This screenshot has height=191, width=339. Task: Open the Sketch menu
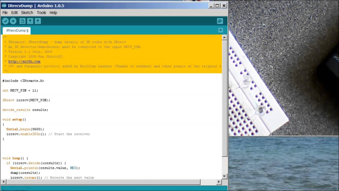[x=27, y=12]
